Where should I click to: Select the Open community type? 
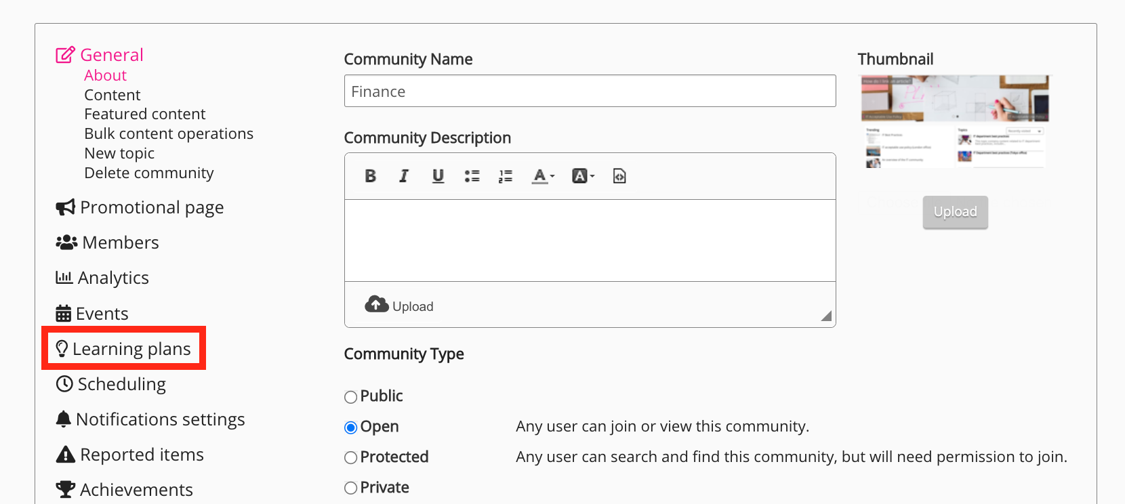[350, 427]
